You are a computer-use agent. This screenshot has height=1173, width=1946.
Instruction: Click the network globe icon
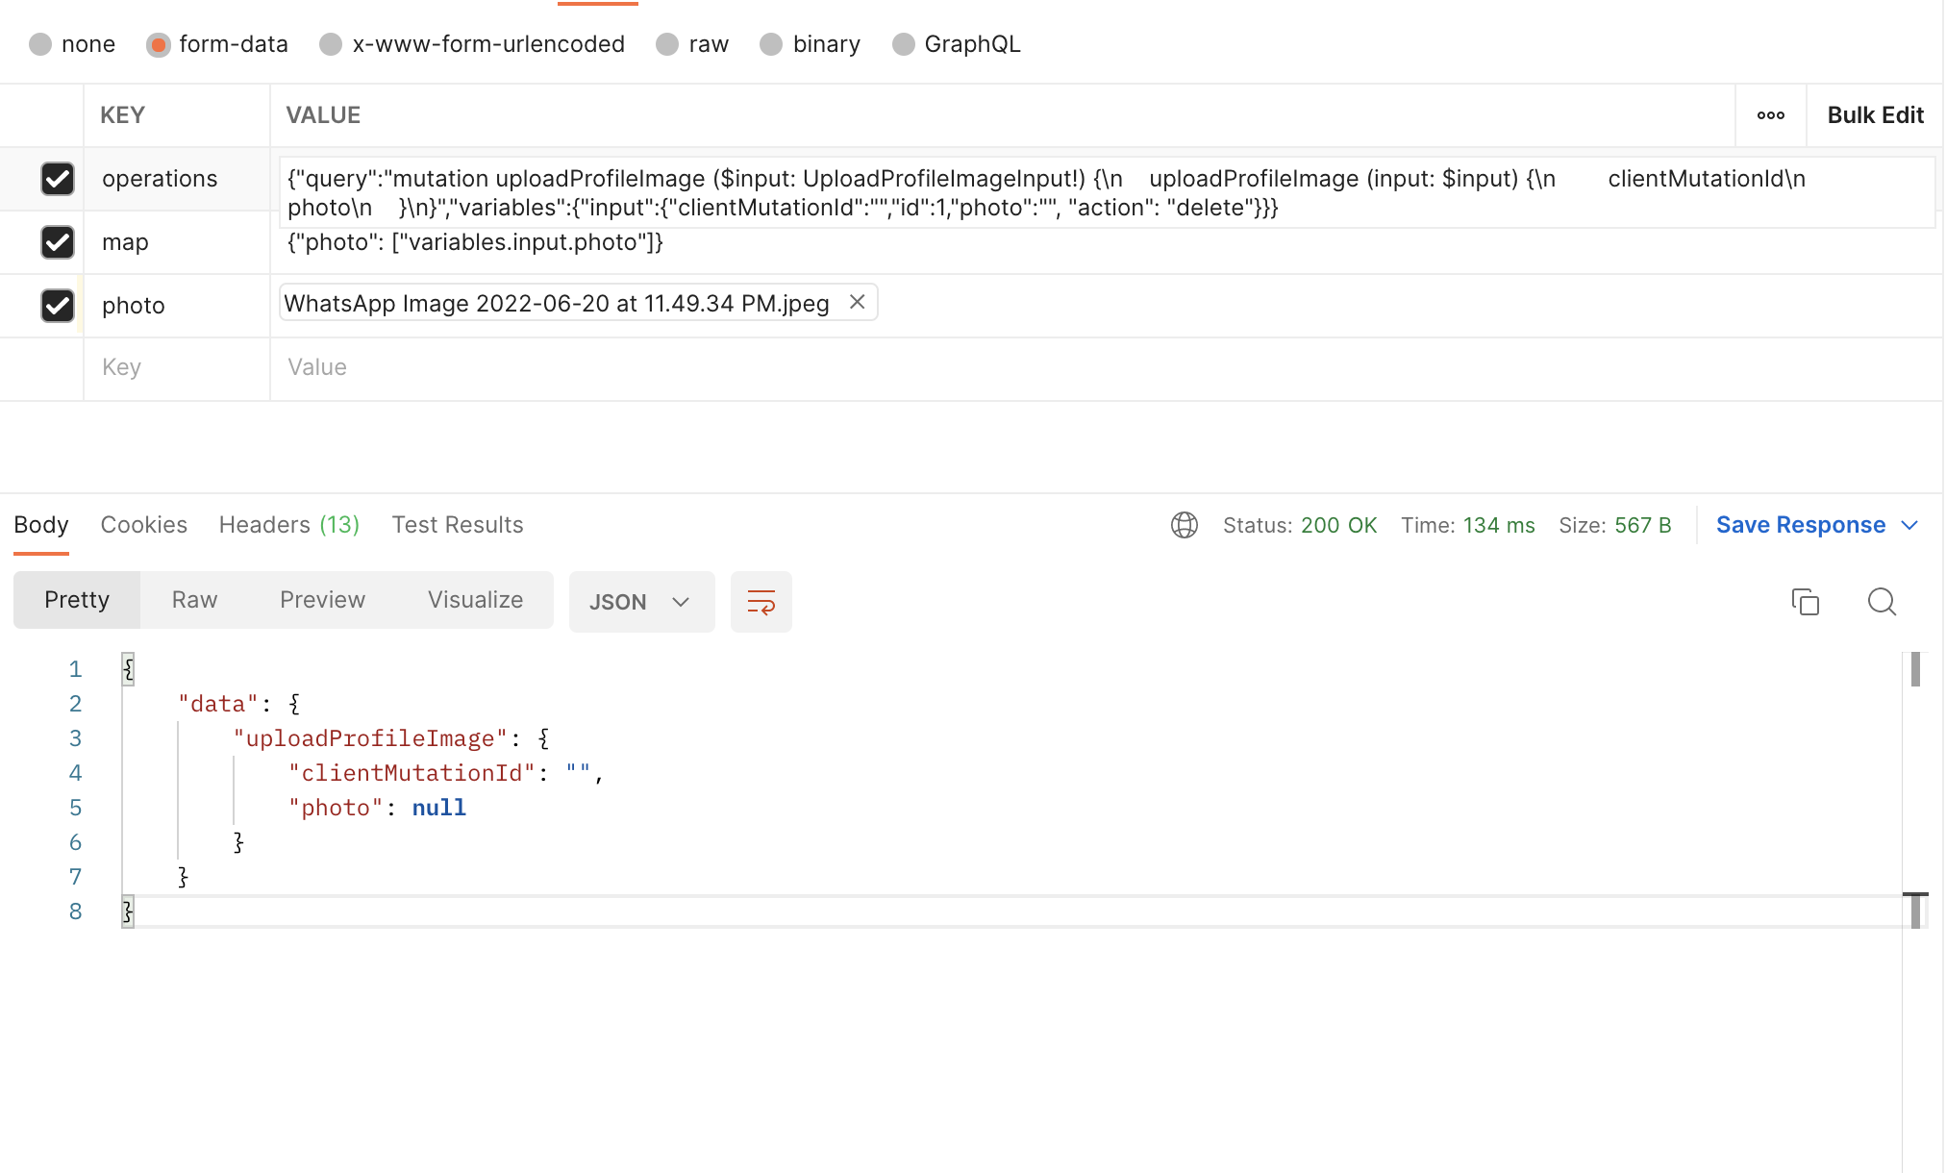click(x=1184, y=525)
